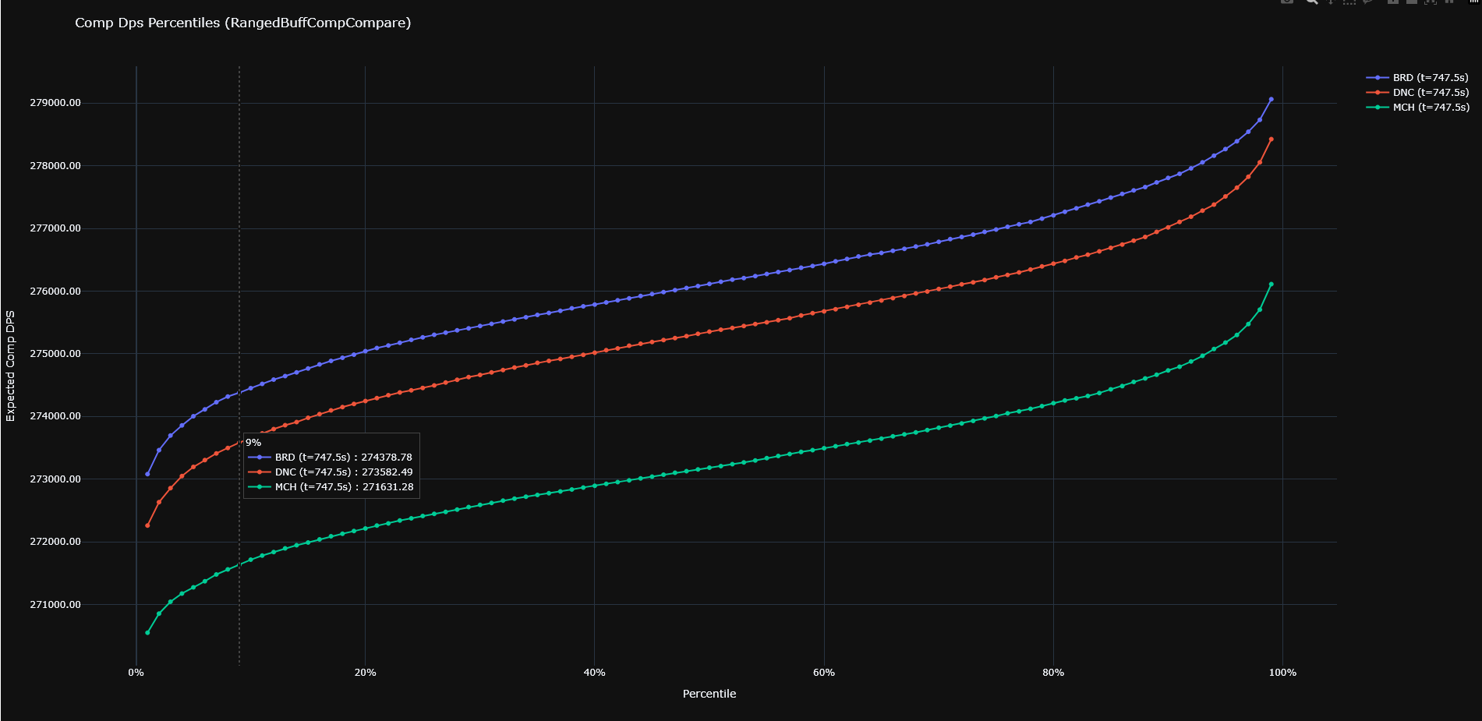Toggle the BRD (t=747.5s) legend trace
Screen dimensions: 1482x721
1417,78
